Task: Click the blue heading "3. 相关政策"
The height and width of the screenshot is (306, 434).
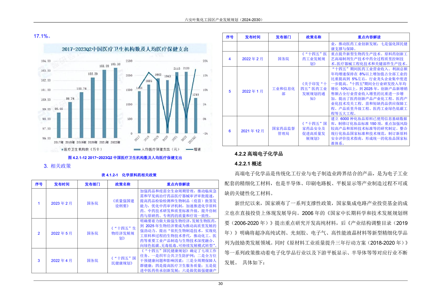Action: pos(57,166)
